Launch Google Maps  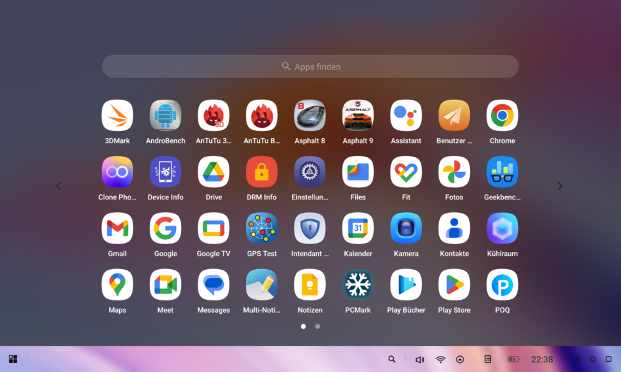pyautogui.click(x=117, y=285)
